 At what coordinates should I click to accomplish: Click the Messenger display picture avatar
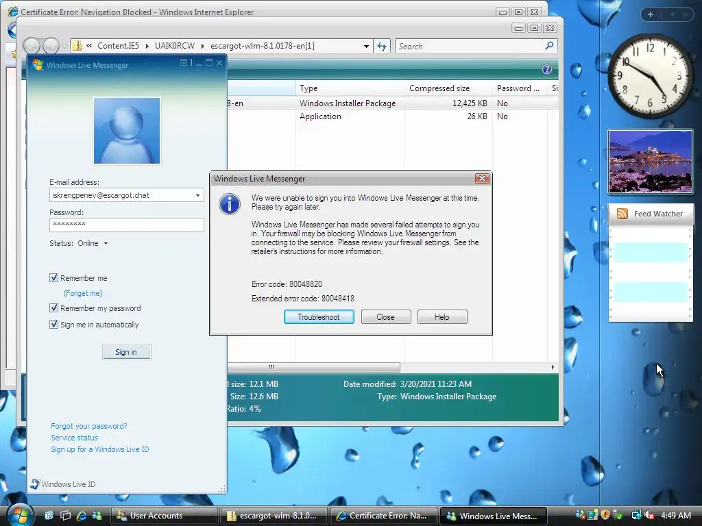point(127,131)
